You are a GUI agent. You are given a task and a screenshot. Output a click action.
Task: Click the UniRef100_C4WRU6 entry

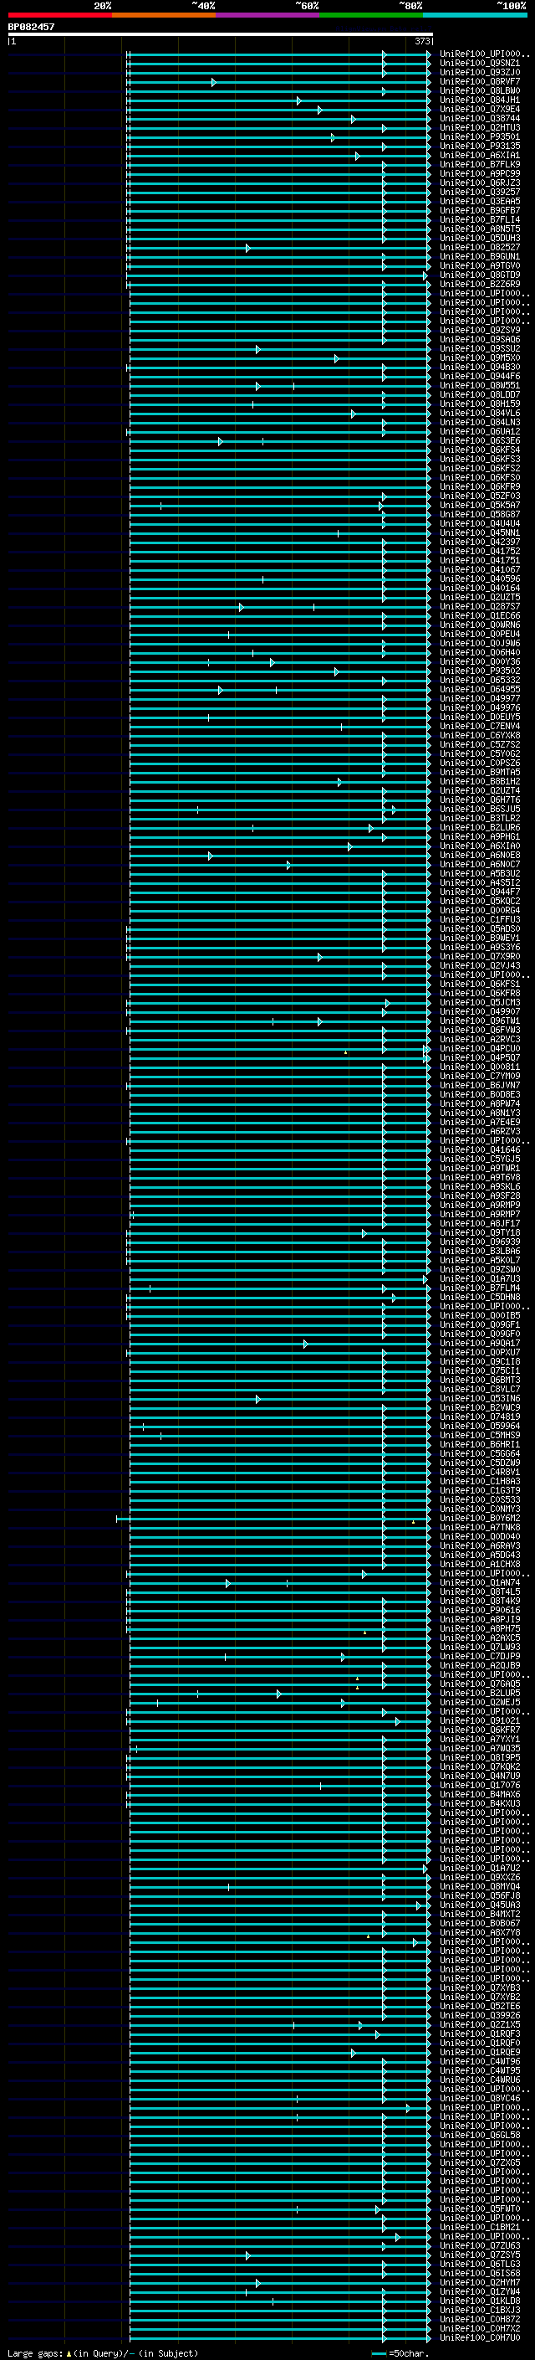tap(480, 2080)
